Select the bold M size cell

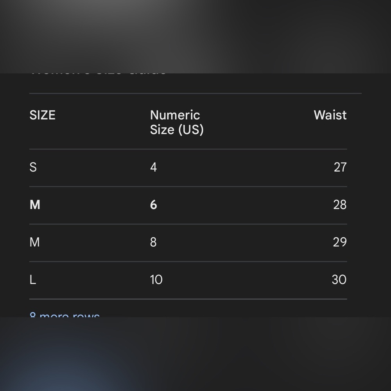pos(35,205)
